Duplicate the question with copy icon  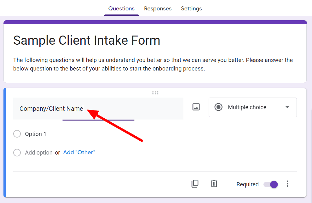[x=195, y=184]
